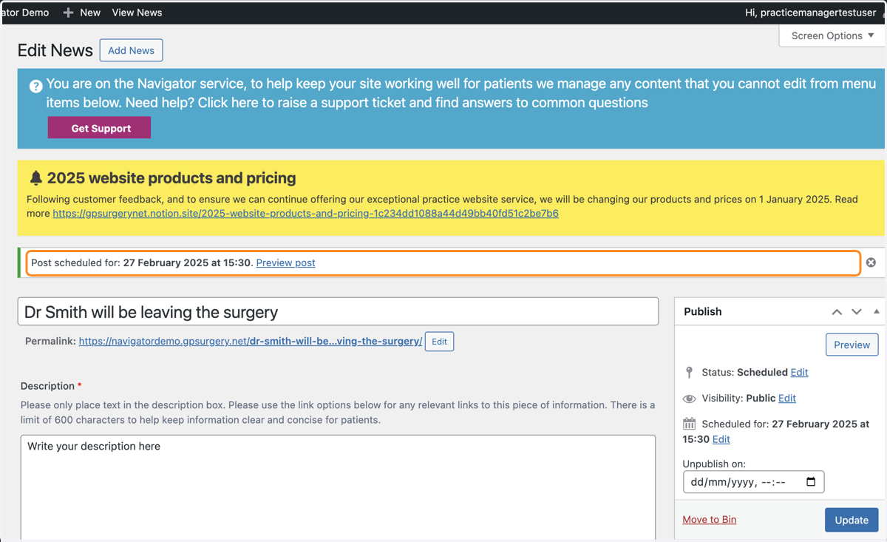Screen dimensions: 887x542
Task: Click the pin icon next to Status
Action: coord(689,372)
